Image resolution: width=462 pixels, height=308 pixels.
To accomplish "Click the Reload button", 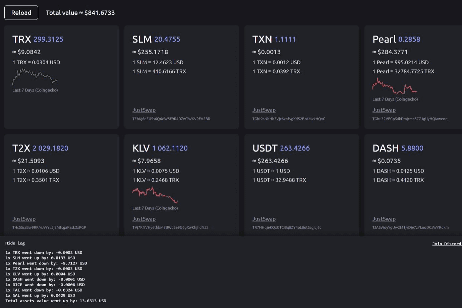I will pos(21,12).
